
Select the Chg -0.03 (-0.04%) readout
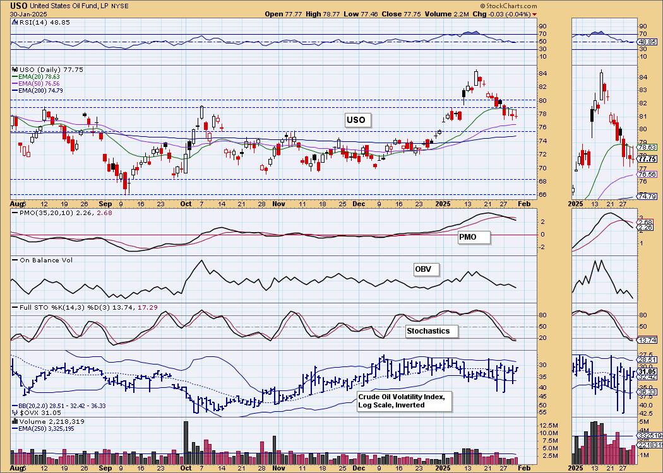(501, 14)
